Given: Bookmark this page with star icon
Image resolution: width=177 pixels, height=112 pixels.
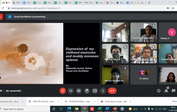Looking at the screenshot, I should coord(173,8).
